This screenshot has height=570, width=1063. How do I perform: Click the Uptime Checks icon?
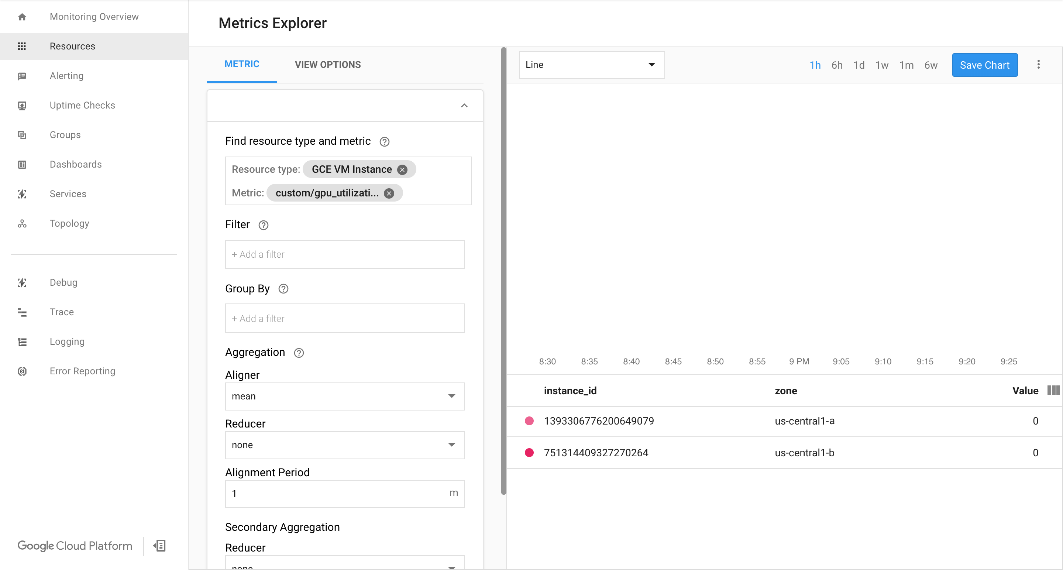tap(22, 105)
